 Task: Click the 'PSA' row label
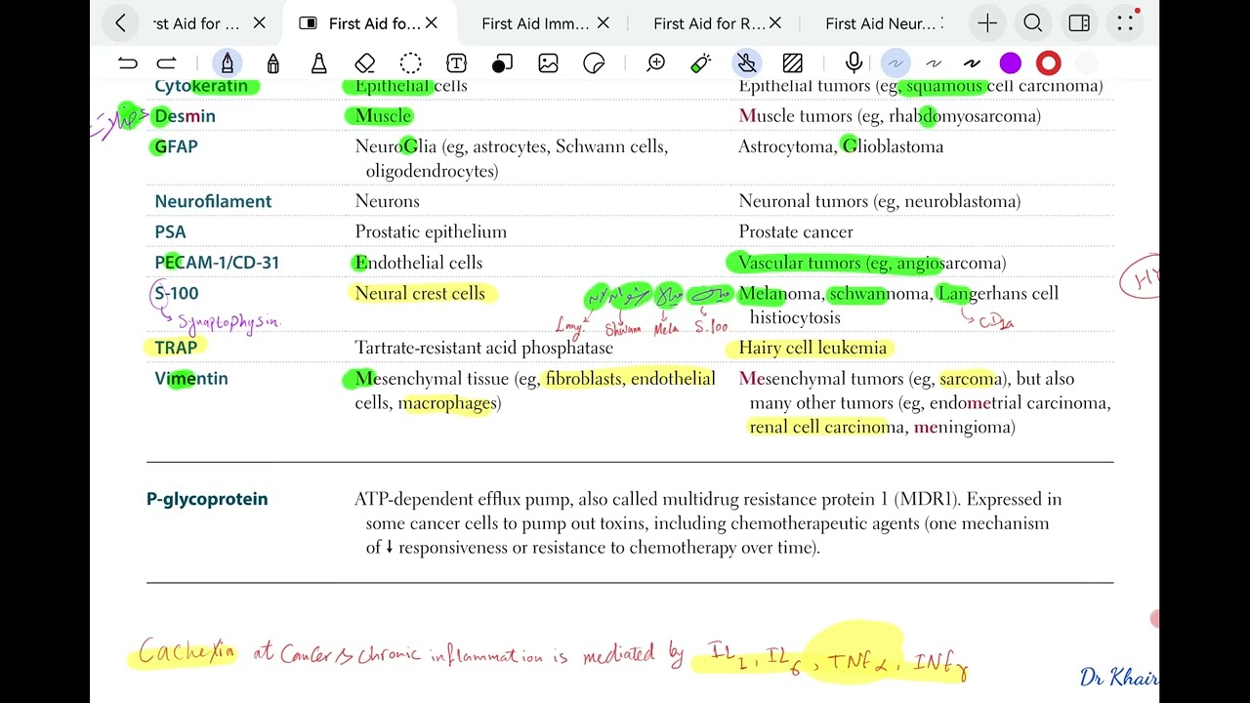(170, 231)
